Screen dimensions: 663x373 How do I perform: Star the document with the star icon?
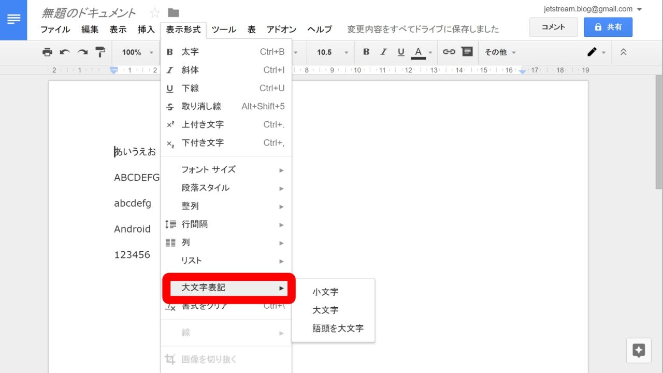[154, 13]
